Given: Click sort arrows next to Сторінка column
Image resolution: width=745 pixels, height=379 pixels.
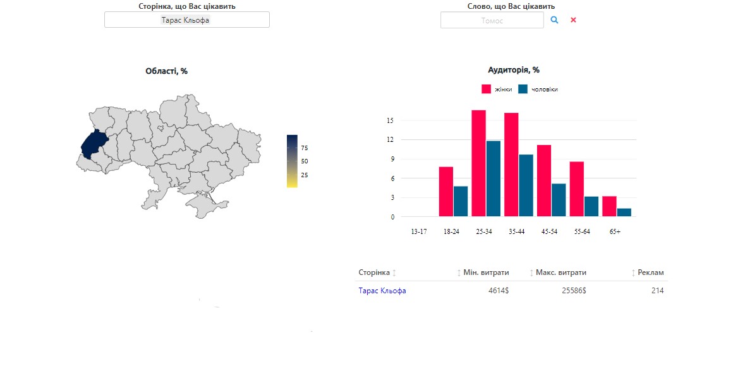Looking at the screenshot, I should tap(394, 273).
